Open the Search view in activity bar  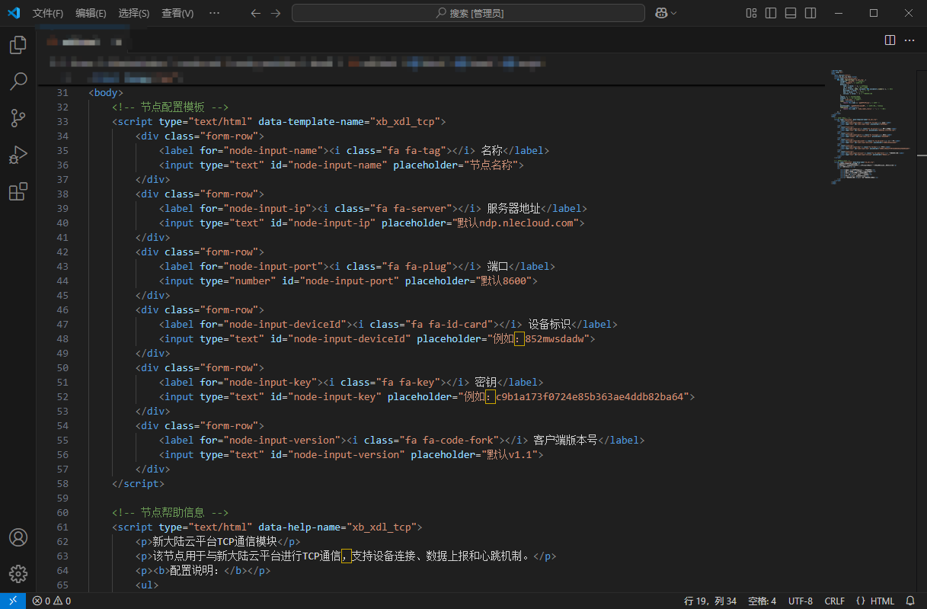point(18,82)
